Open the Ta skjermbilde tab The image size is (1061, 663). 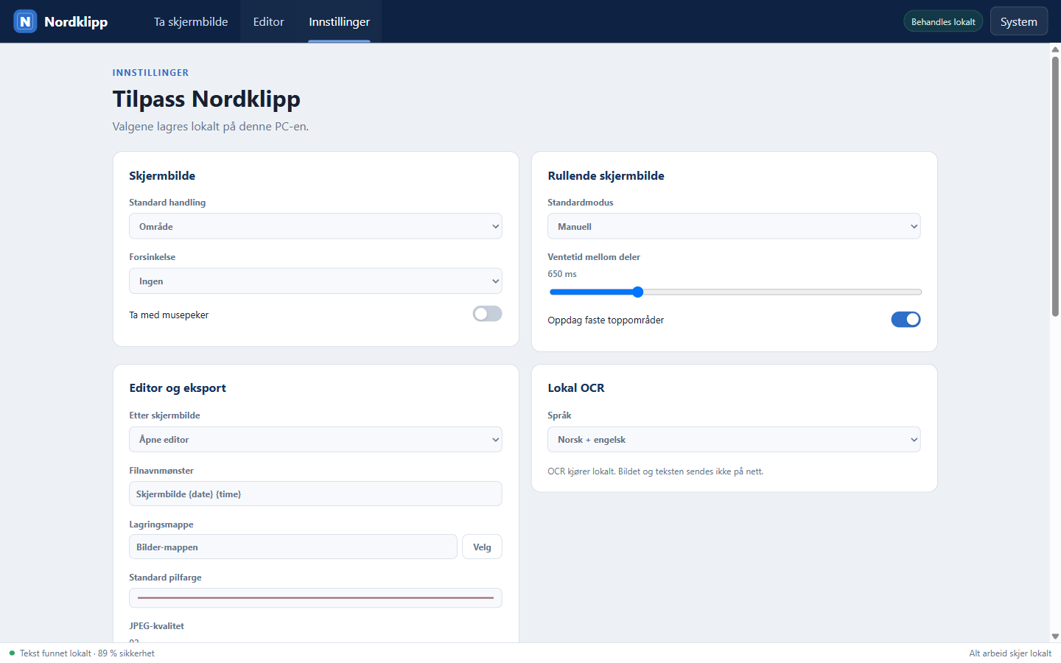click(x=191, y=21)
